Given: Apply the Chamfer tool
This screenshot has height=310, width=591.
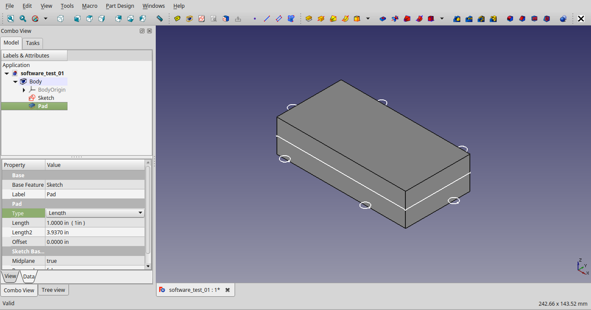Looking at the screenshot, I should pyautogui.click(x=522, y=19).
